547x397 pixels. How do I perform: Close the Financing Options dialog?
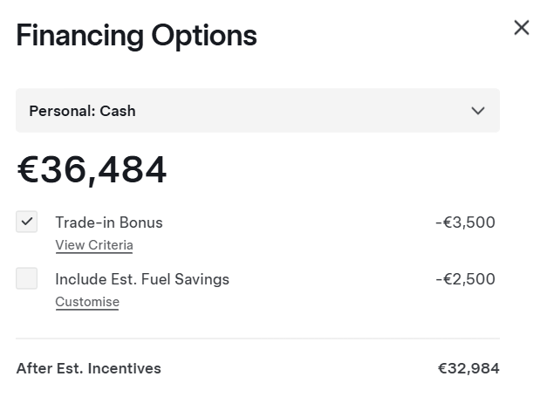click(522, 27)
